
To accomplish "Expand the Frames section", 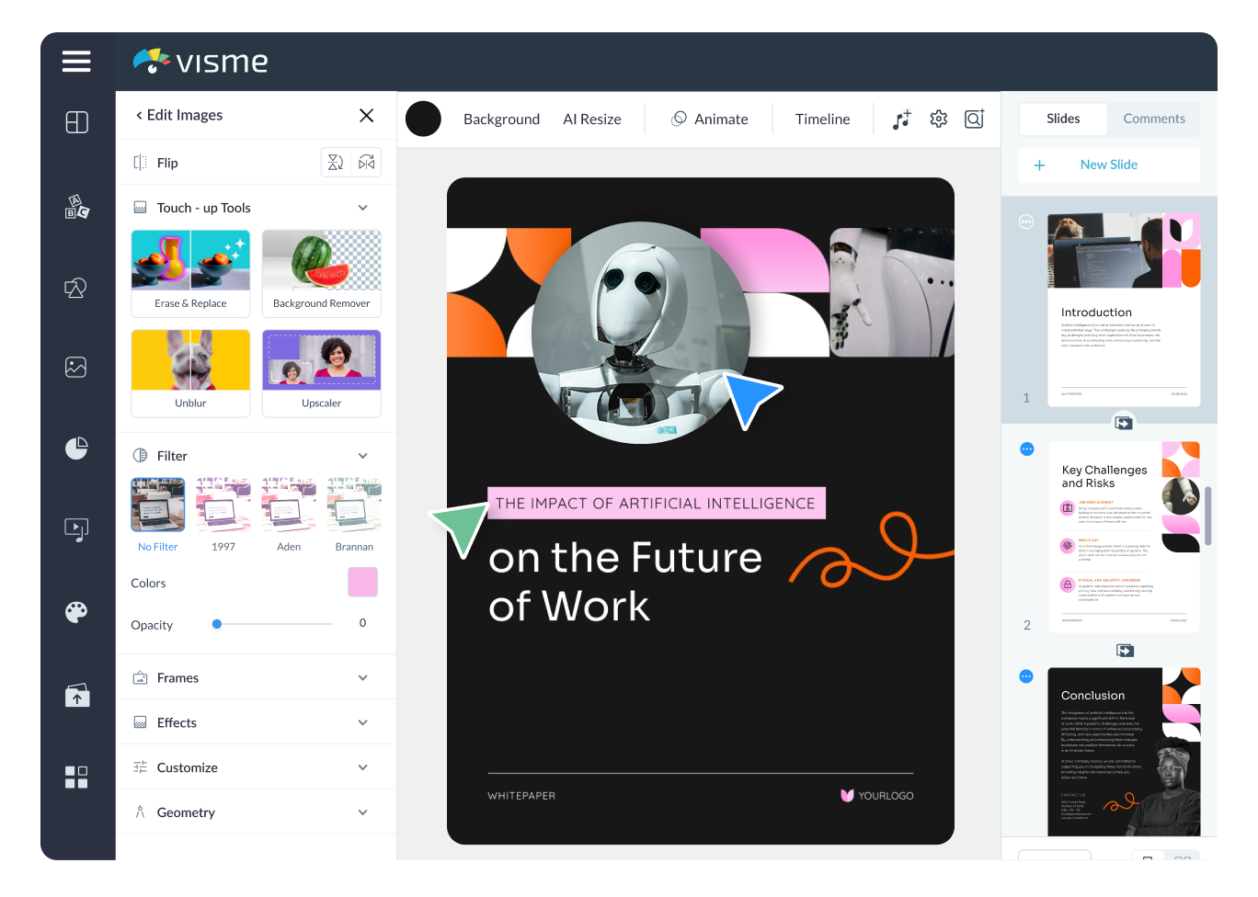I will coord(256,677).
